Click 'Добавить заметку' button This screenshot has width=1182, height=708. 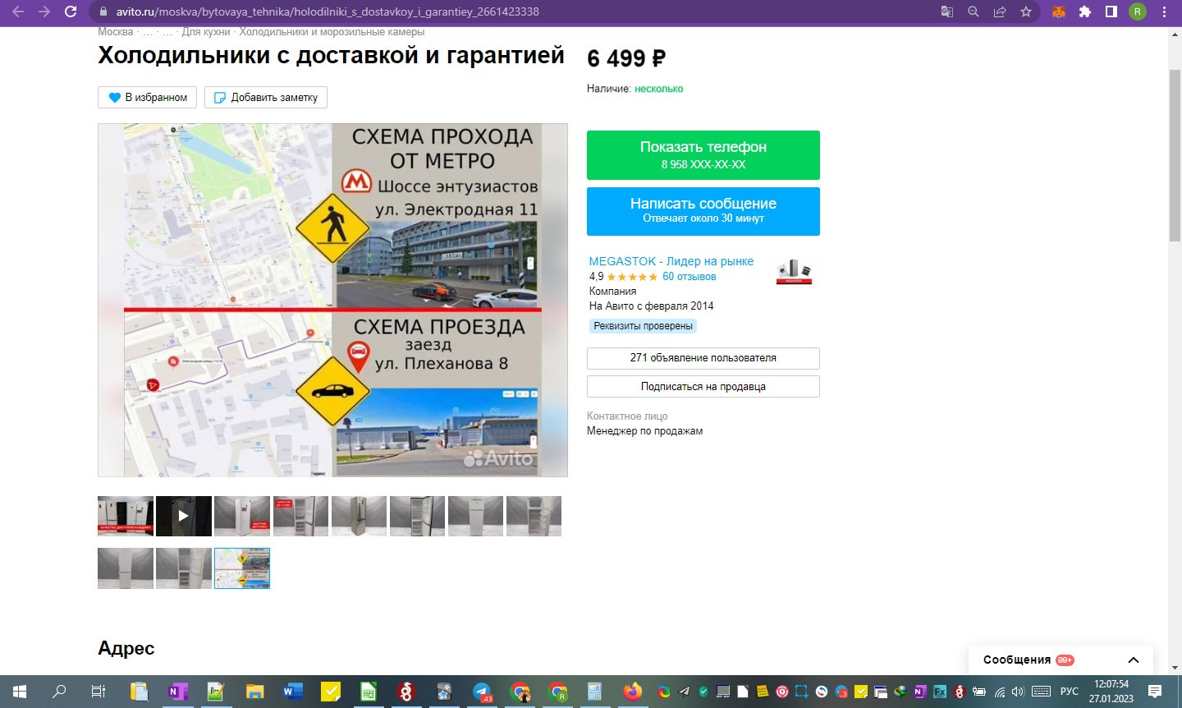coord(266,97)
